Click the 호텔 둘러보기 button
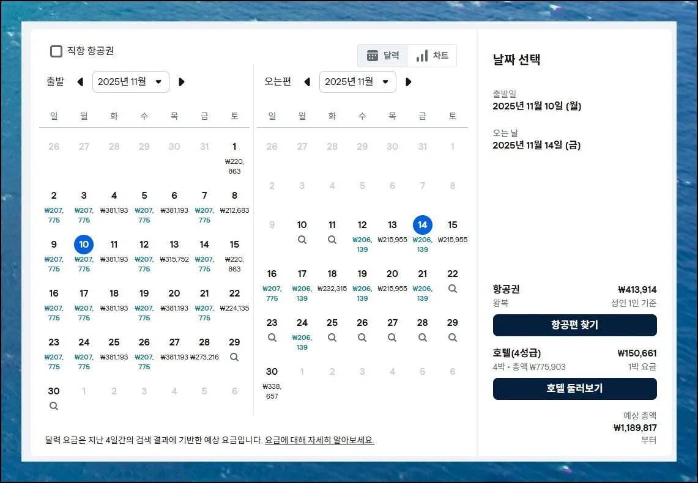 (574, 389)
